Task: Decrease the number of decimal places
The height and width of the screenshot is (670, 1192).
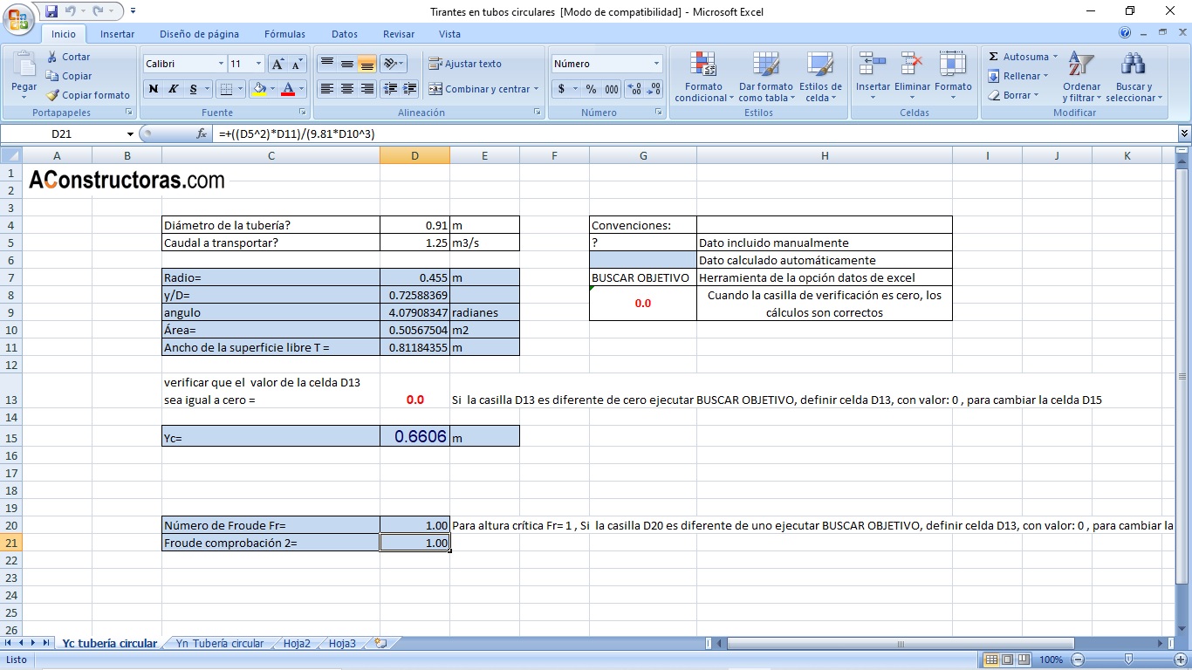Action: 654,89
